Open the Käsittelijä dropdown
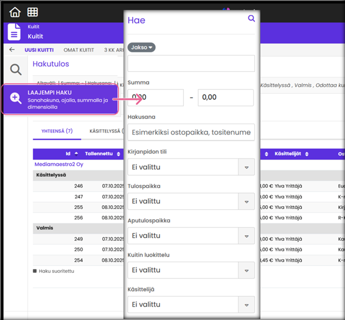Viewport: 345px width, 320px height. click(246, 305)
